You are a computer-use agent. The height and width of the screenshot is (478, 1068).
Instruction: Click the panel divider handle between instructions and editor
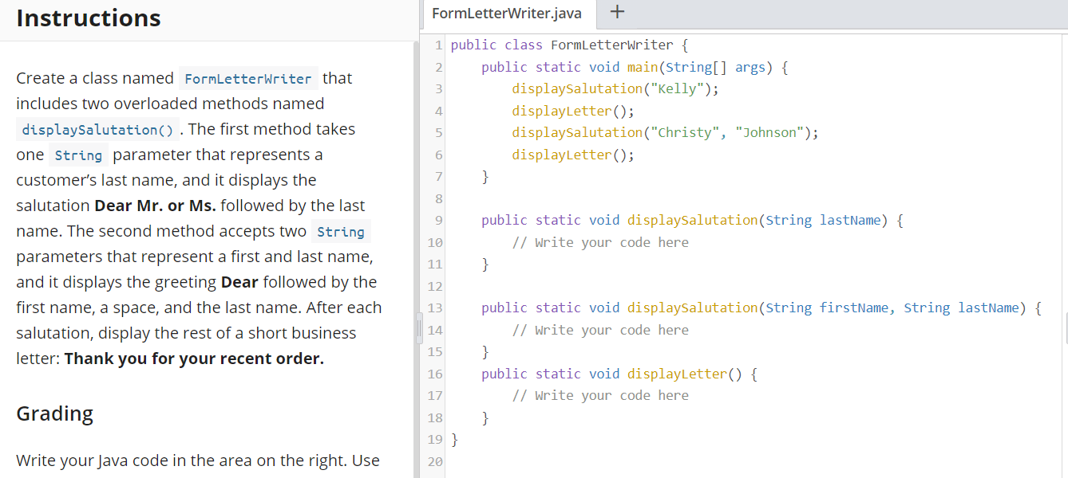pyautogui.click(x=418, y=328)
